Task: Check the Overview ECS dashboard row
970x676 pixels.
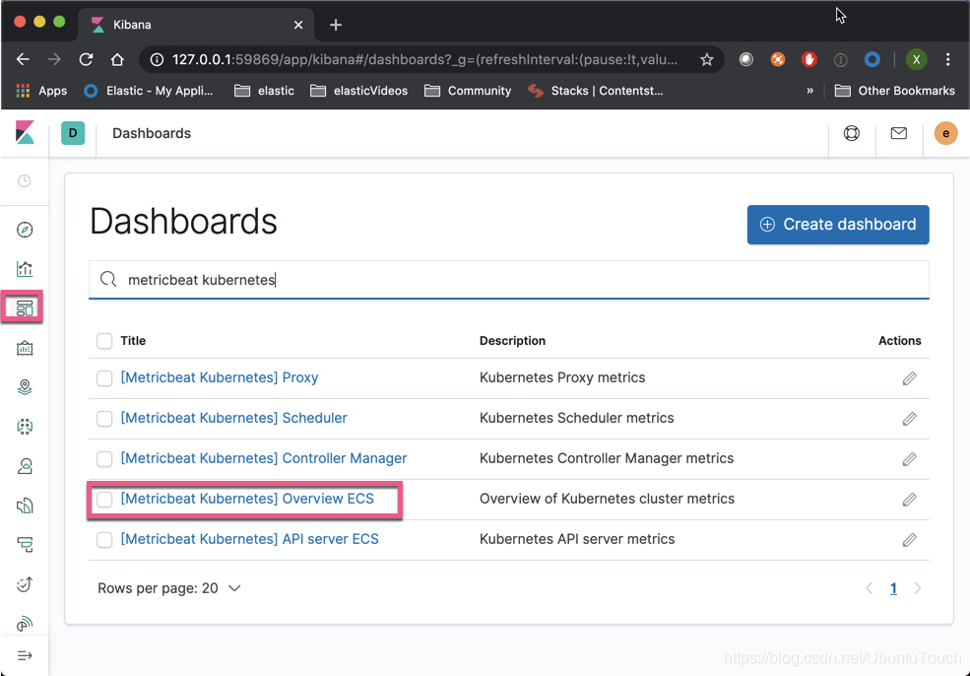Action: (x=104, y=499)
